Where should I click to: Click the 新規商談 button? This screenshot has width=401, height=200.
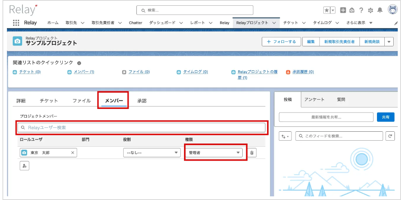[372, 41]
